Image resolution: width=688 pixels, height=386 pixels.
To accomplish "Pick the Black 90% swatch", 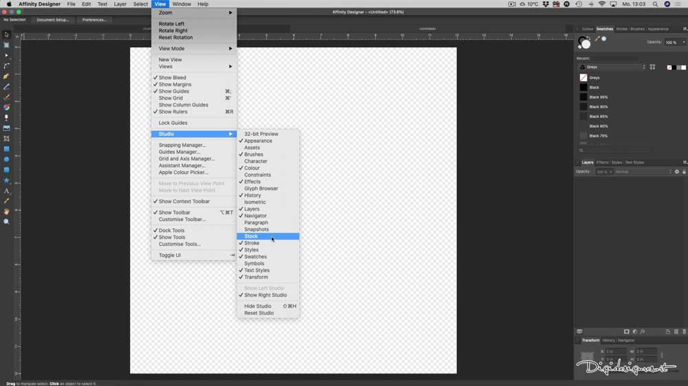I will point(583,106).
